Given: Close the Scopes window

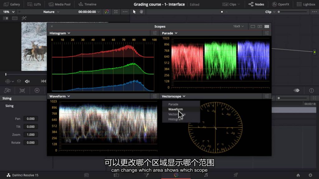Looking at the screenshot, I should (x=52, y=26).
